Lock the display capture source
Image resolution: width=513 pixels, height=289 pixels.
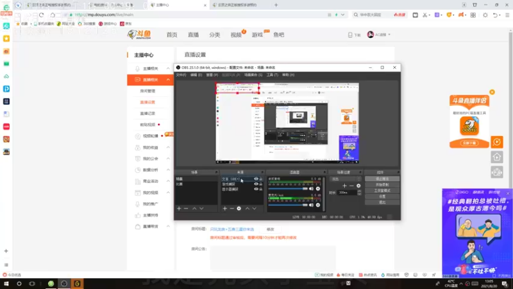(261, 189)
